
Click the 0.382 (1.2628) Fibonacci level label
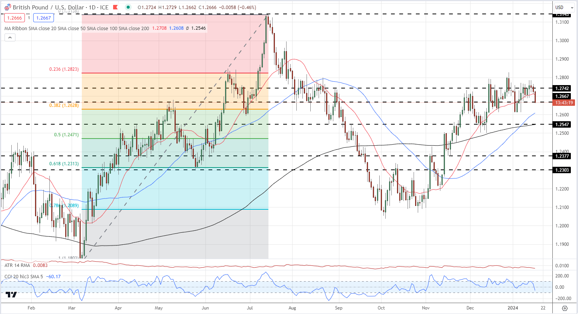click(64, 105)
